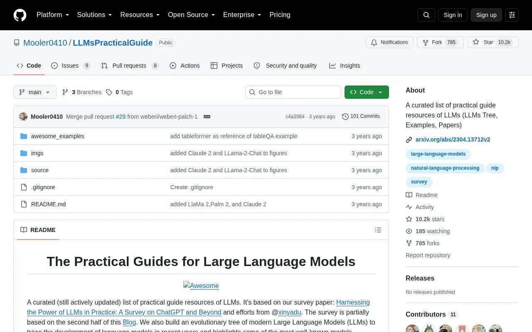The width and height of the screenshot is (532, 332).
Task: Open the README outline list icon
Action: (x=378, y=230)
